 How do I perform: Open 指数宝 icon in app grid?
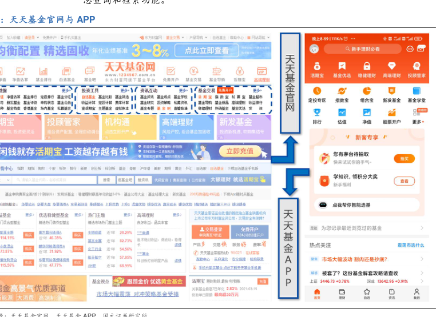(x=342, y=91)
